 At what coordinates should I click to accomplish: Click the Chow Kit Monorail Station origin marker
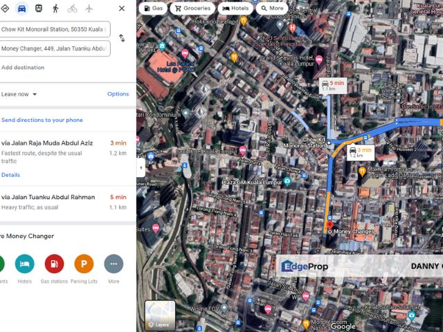[329, 143]
